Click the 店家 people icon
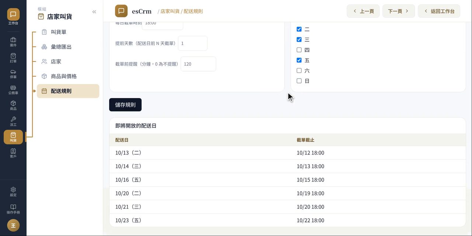Viewport: 472px width, 236px height. coord(44,62)
